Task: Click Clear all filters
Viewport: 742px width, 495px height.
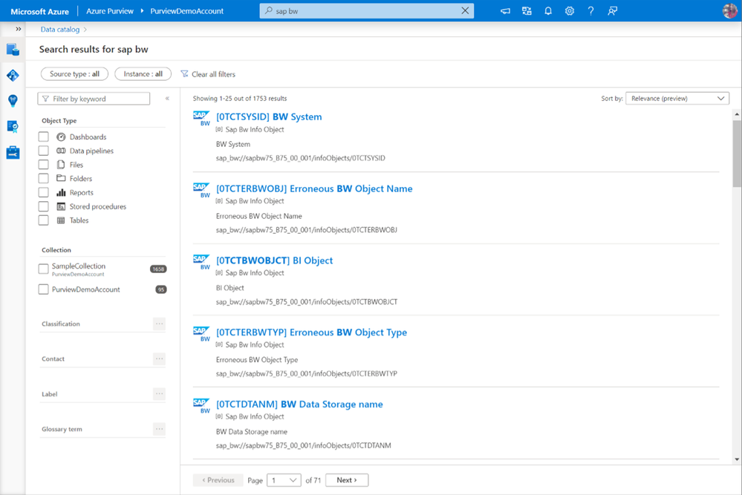Action: 208,74
